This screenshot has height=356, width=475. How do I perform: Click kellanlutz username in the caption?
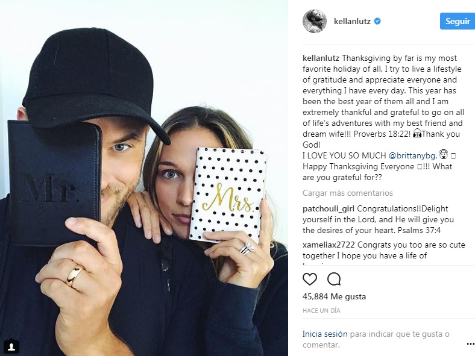[x=321, y=58]
